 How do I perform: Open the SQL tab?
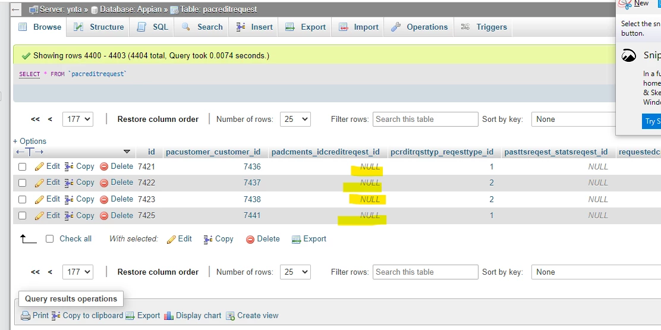(153, 27)
